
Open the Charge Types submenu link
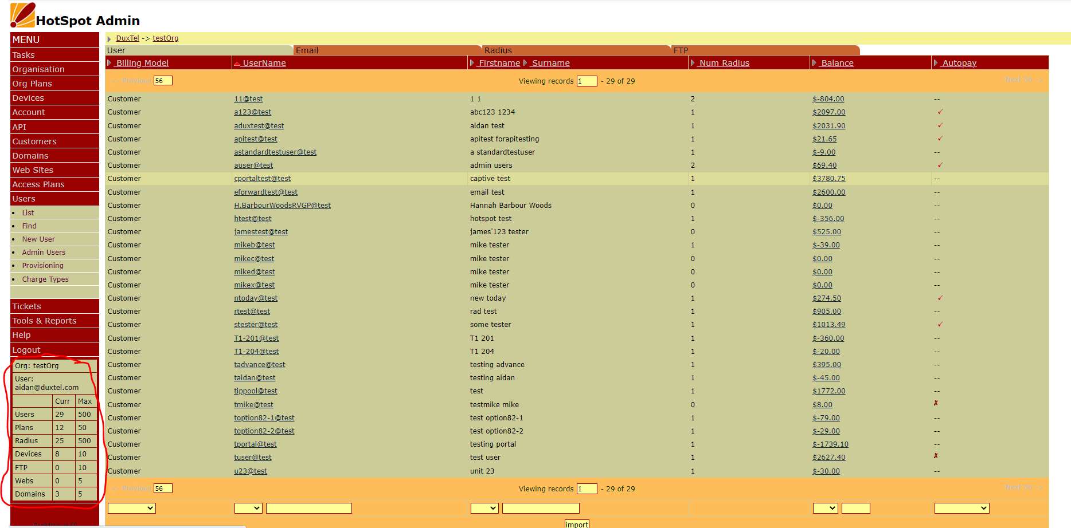[45, 279]
